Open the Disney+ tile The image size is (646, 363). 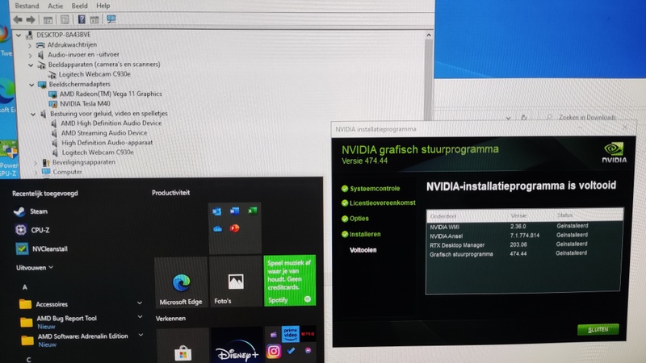coord(237,346)
